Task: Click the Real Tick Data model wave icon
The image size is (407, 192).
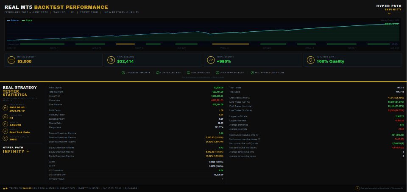Action: [x=5, y=131]
